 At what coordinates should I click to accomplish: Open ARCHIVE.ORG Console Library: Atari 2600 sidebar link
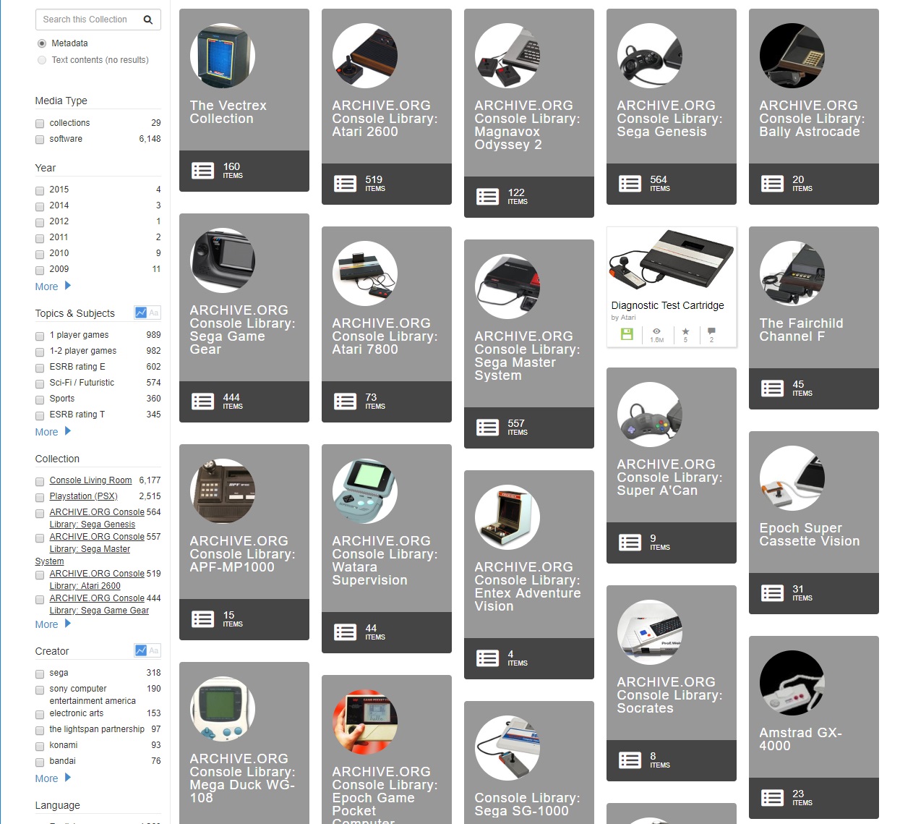click(x=96, y=579)
